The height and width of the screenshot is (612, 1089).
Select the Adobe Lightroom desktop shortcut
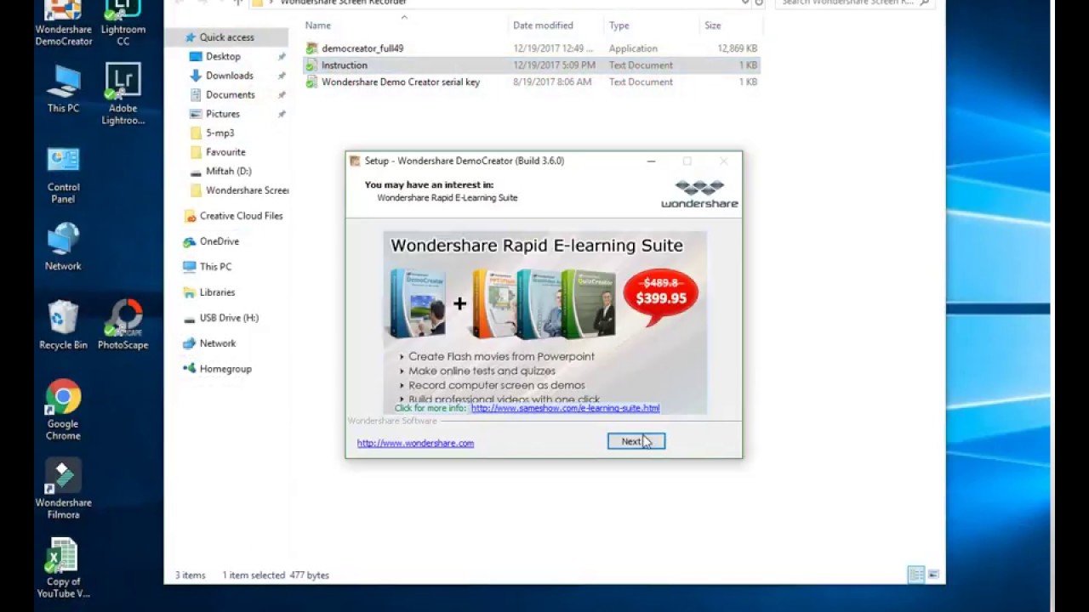(x=123, y=94)
